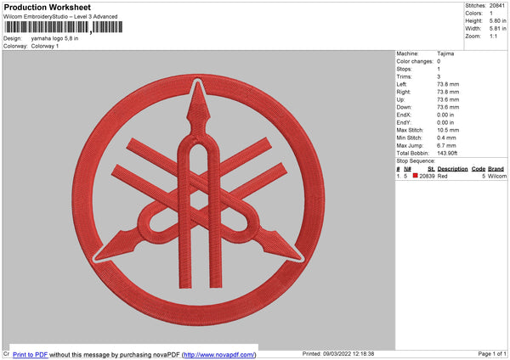
Task: Click the 'Color changes:' label
Action: (415, 61)
